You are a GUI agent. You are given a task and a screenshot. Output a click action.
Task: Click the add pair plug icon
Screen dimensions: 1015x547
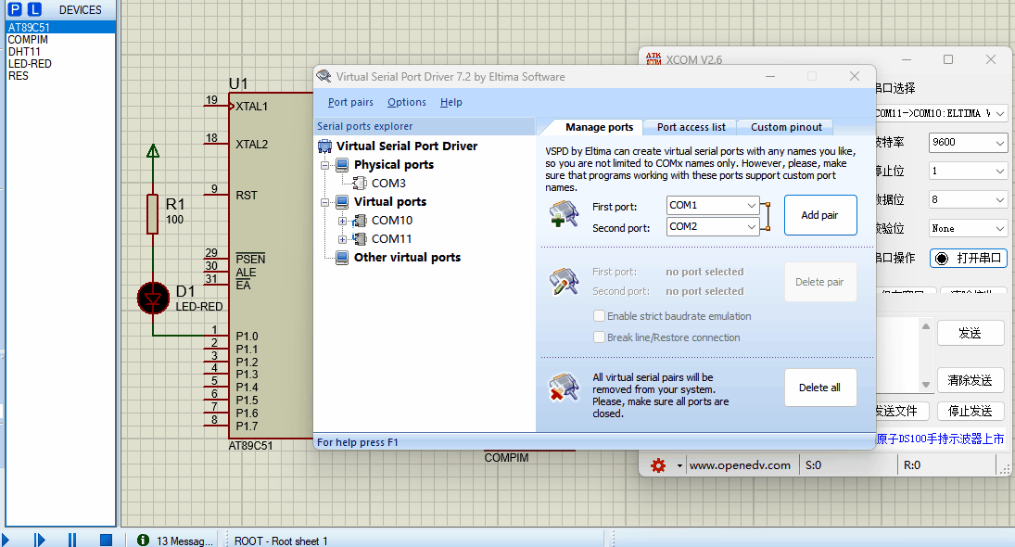[x=564, y=213]
